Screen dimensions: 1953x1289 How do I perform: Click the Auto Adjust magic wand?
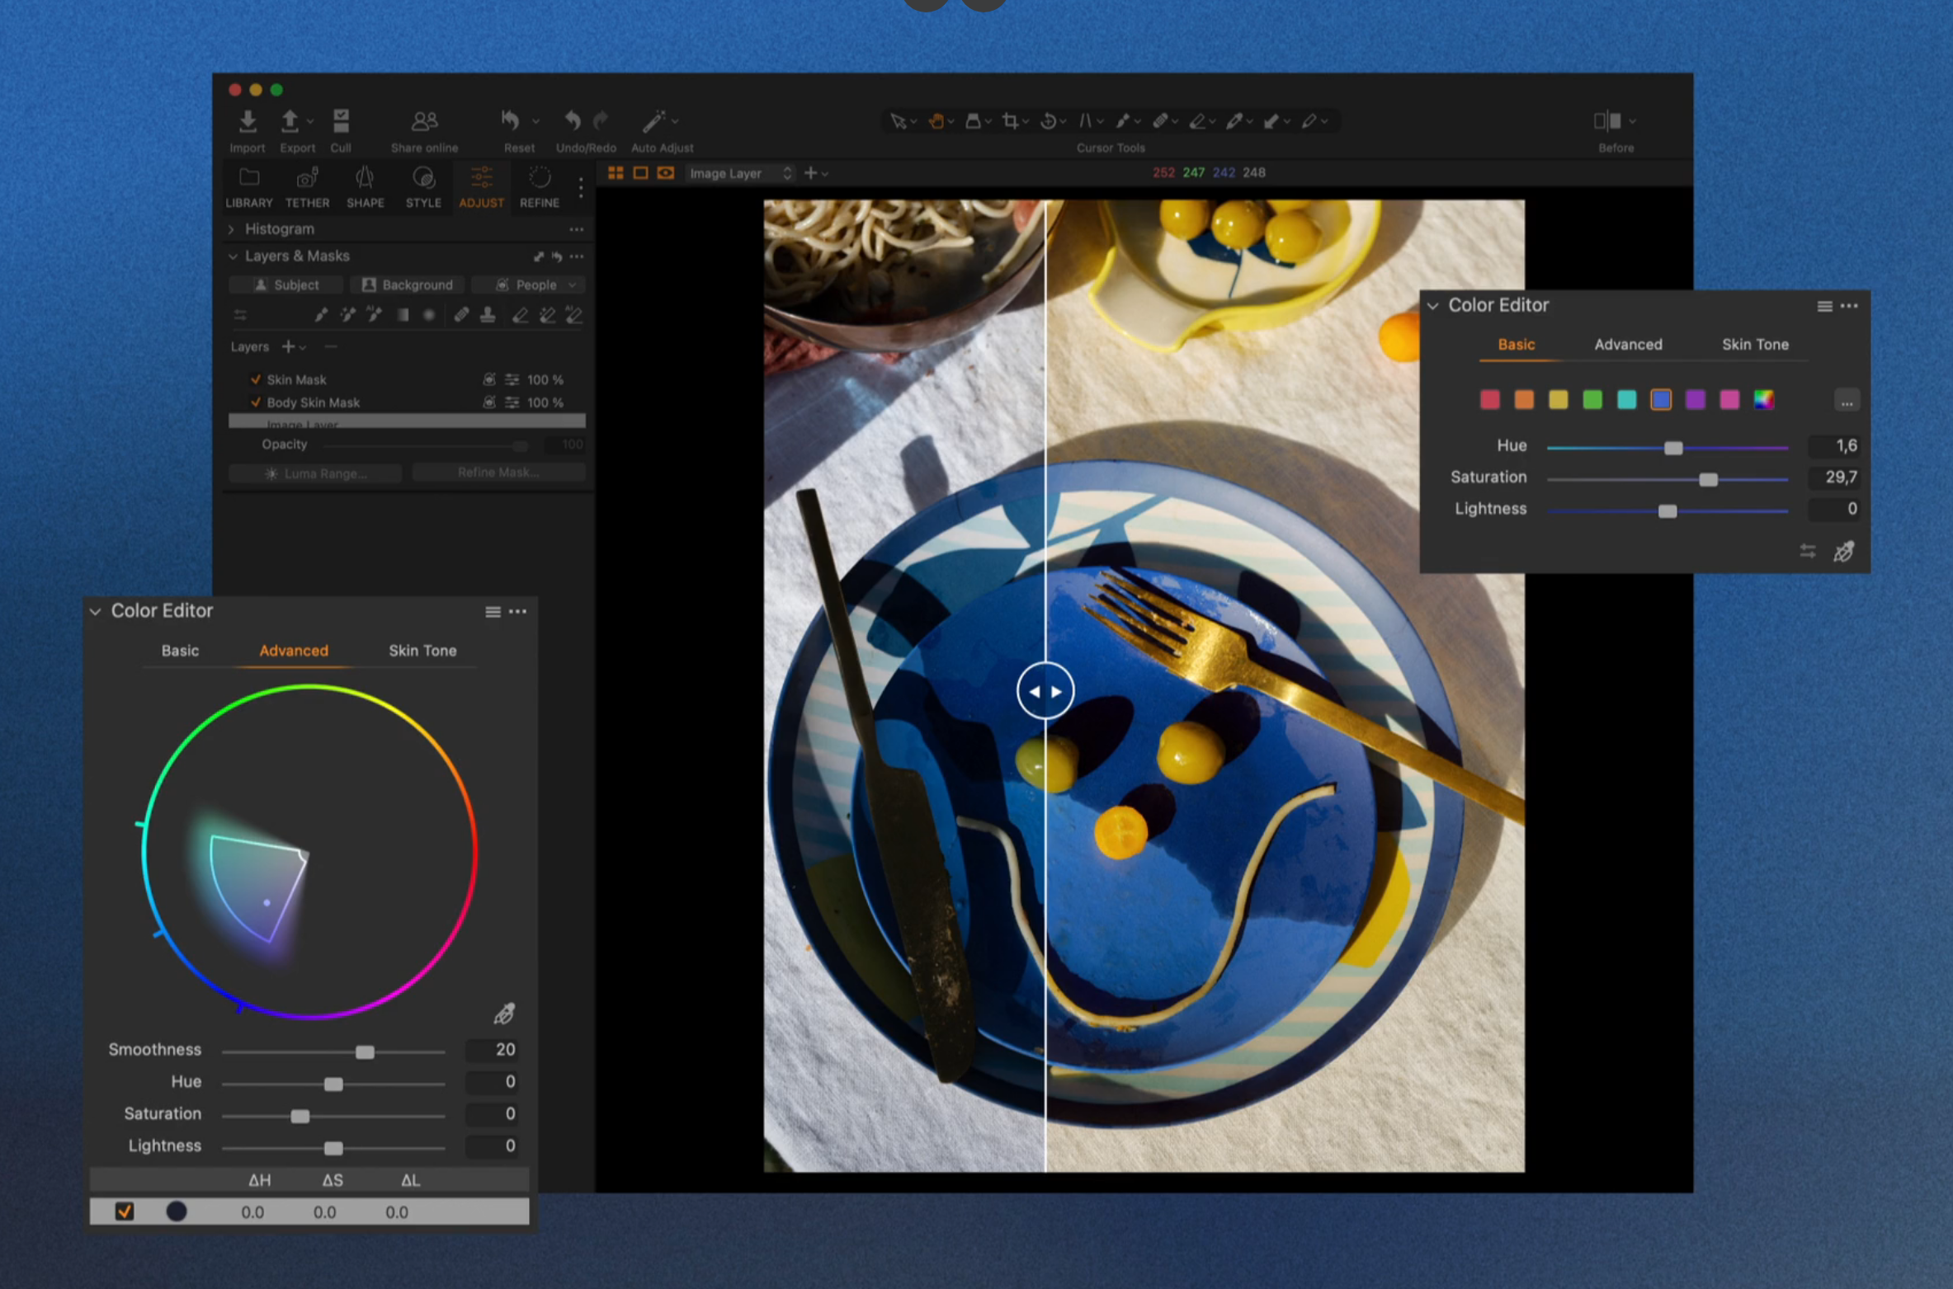click(x=653, y=122)
